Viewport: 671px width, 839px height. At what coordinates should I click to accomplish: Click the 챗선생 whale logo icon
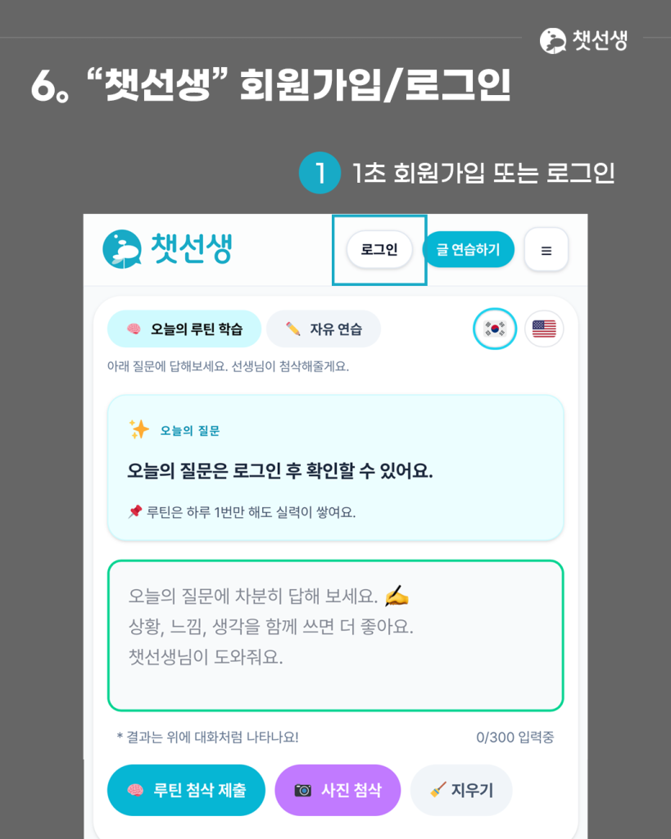tap(122, 249)
